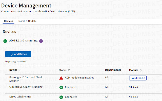Toggle sort arrows on Status column

69,70
